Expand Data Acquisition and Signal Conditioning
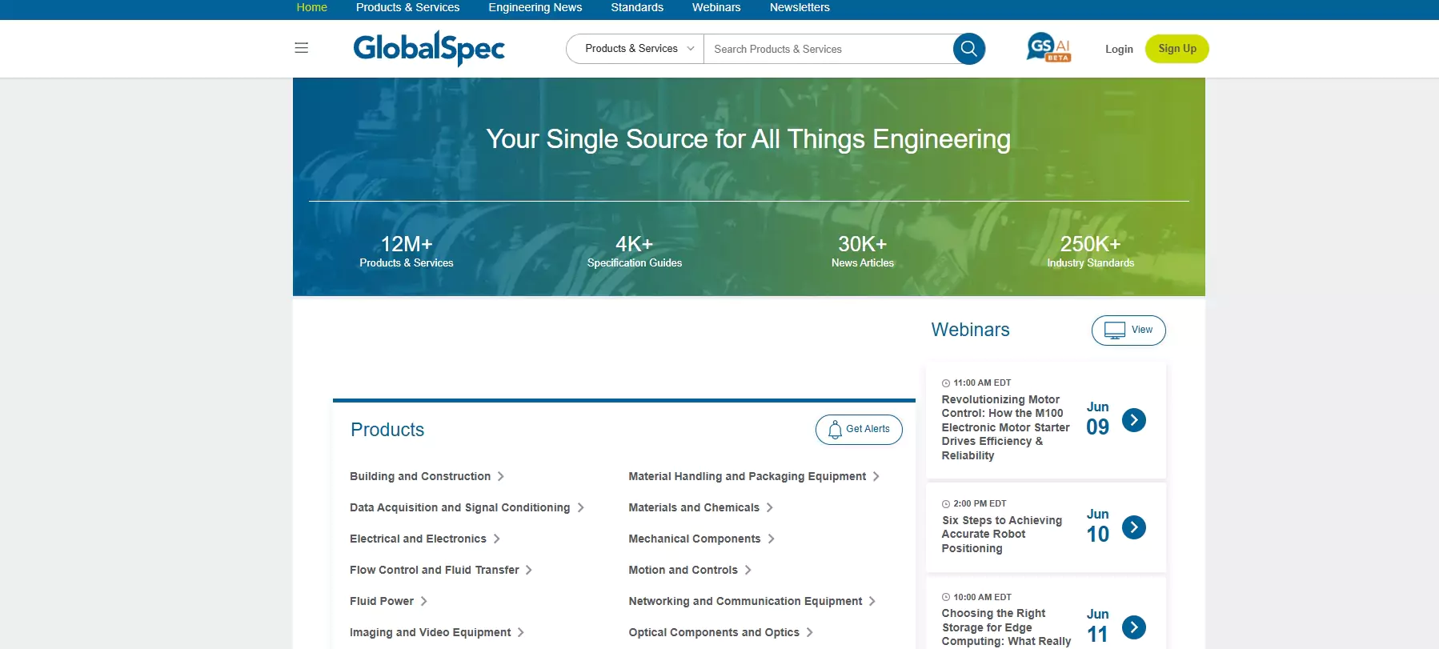The width and height of the screenshot is (1439, 649). tap(467, 507)
